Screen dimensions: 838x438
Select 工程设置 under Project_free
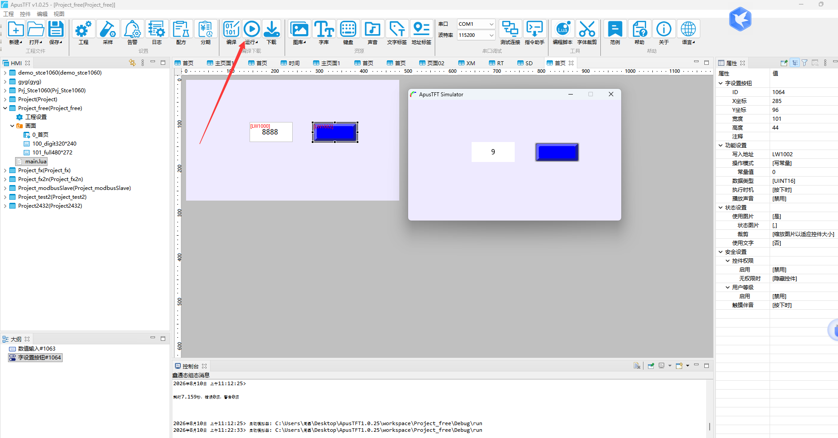[36, 117]
